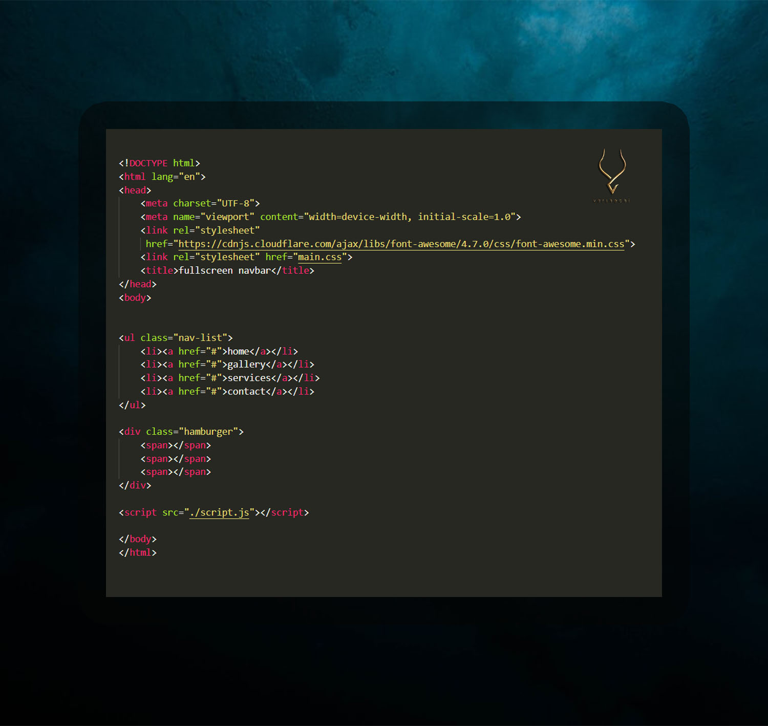This screenshot has width=768, height=726.
Task: Select the viewport meta tag
Action: [x=328, y=216]
